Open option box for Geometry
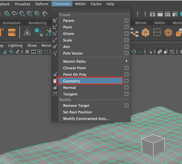 point(126,81)
